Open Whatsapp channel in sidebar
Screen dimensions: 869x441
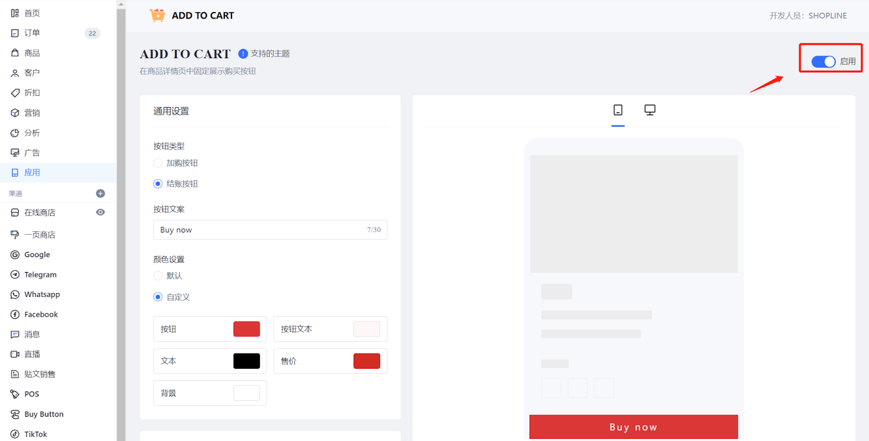[42, 294]
